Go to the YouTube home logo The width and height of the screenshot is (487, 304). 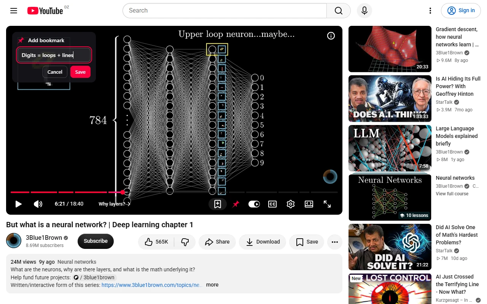pyautogui.click(x=45, y=11)
